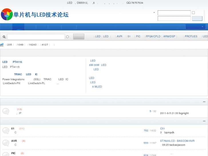This screenshot has width=208, height=156.
Task: Click the forum logo image
Action: coord(35,14)
